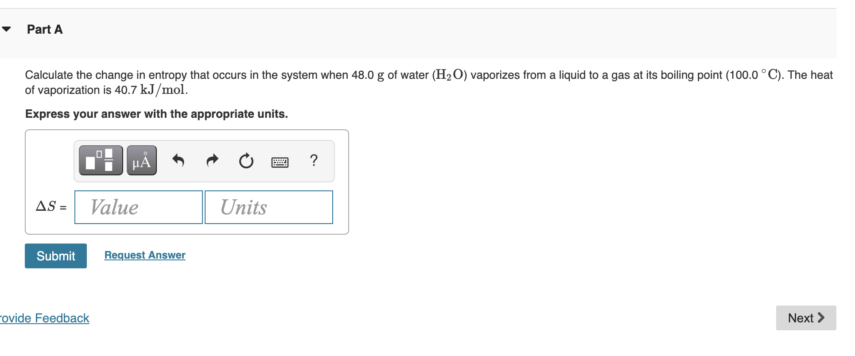Click the Part A section header

tap(44, 29)
